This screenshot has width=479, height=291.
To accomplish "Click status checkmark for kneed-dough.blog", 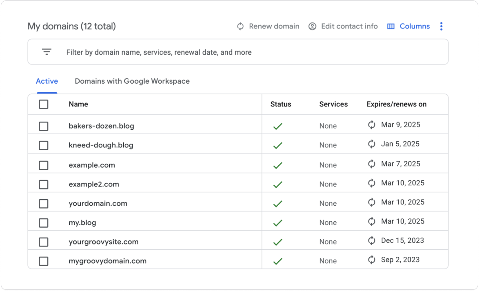I will (x=278, y=145).
